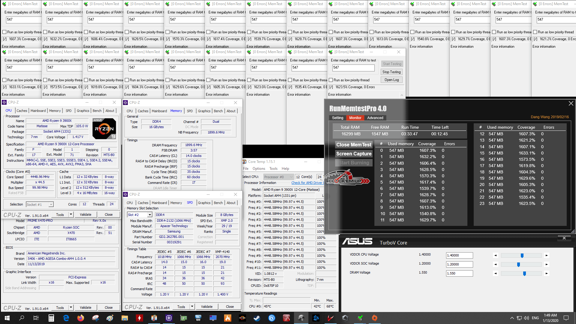Open the Uplay icon in taskbar
576x324 pixels.
tap(271, 318)
